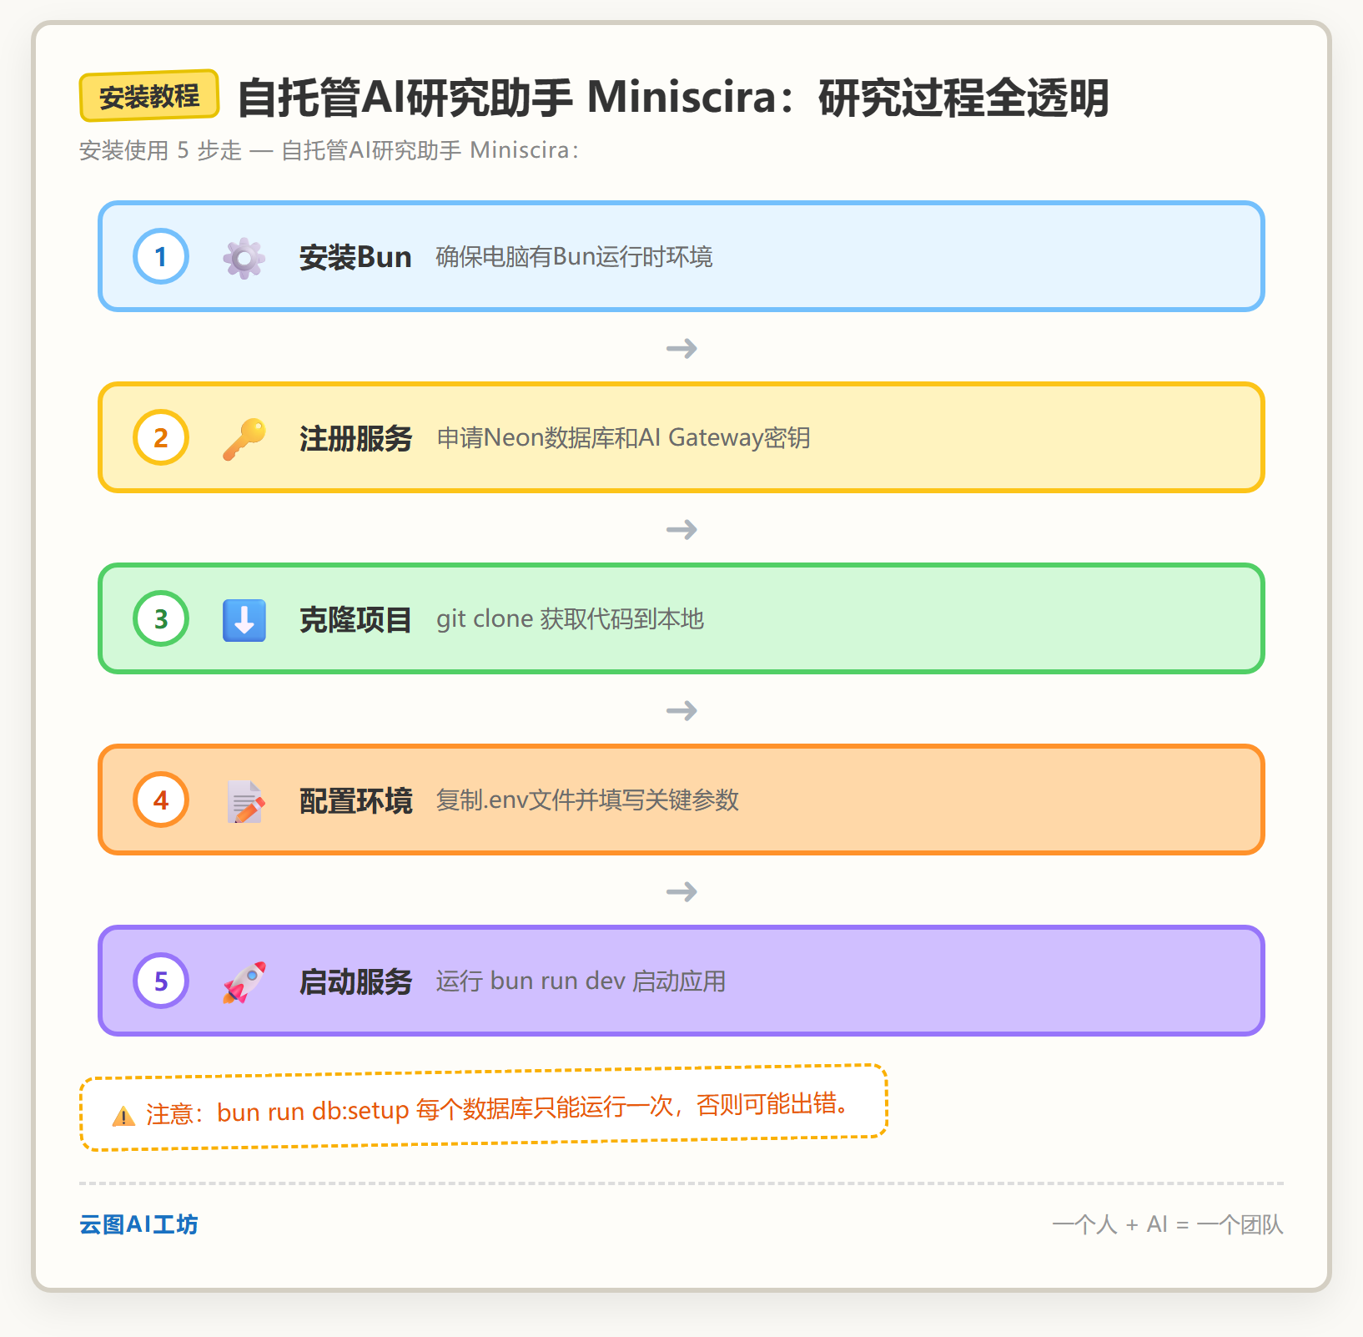Click the yellow 安装教程 badge
This screenshot has height=1337, width=1363.
pyautogui.click(x=149, y=96)
